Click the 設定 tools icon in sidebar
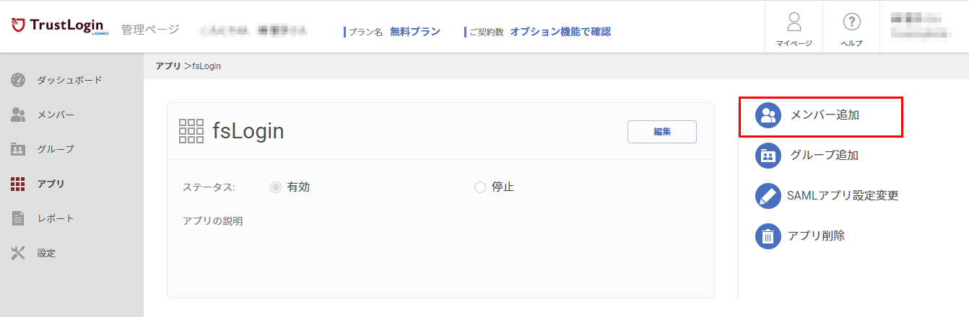The height and width of the screenshot is (317, 969). (19, 253)
